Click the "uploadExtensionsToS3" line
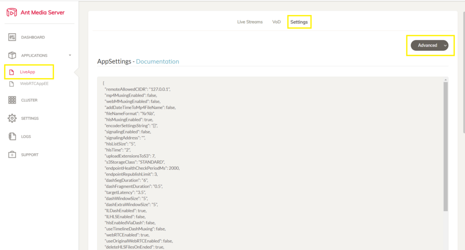Screen dimensions: 465x250 tap(130, 156)
